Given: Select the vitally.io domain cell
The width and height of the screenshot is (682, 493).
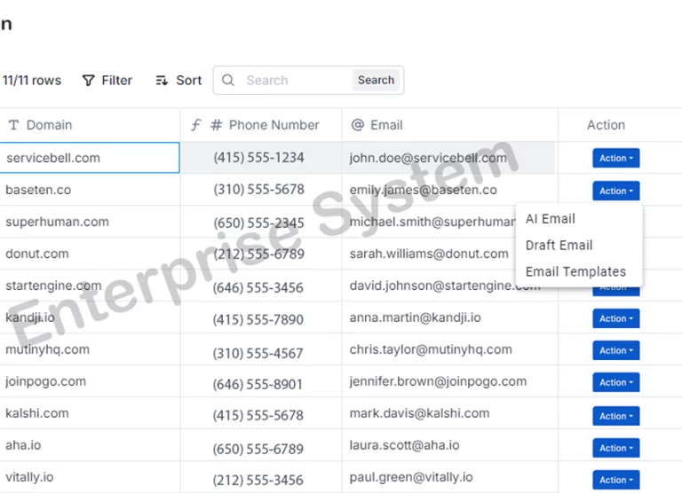Looking at the screenshot, I should (90, 477).
